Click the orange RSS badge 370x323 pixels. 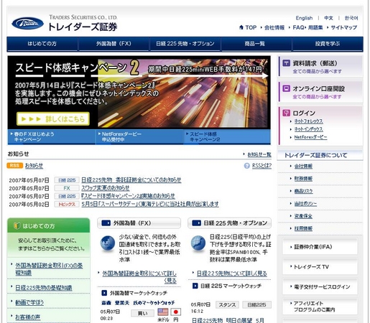click(14, 166)
